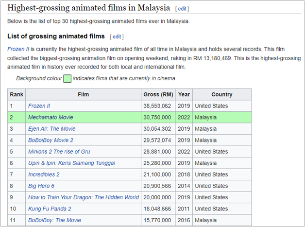
Task: Select gross value 30,054,302
Action: (x=157, y=129)
